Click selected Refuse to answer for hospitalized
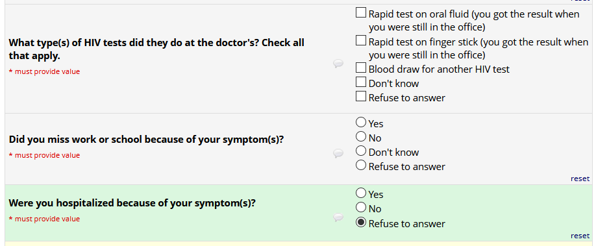Screen dimensions: 596x246 click(x=361, y=222)
